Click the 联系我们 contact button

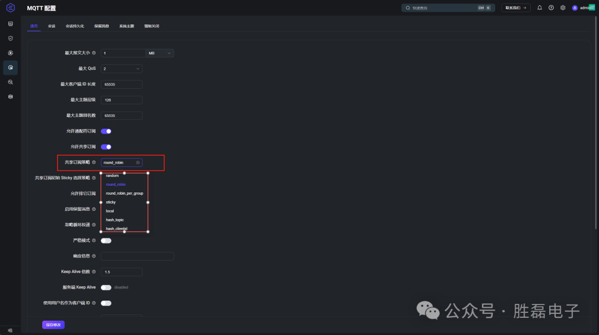[x=516, y=8]
